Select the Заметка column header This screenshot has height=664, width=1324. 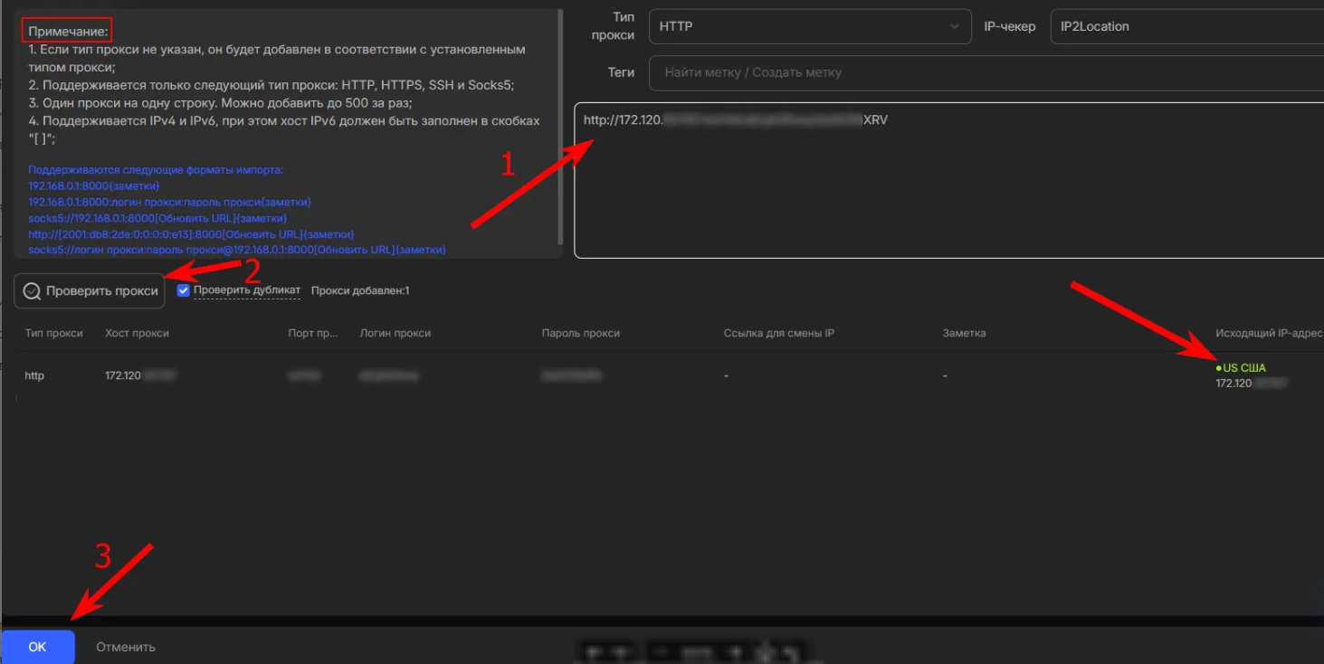pos(964,333)
